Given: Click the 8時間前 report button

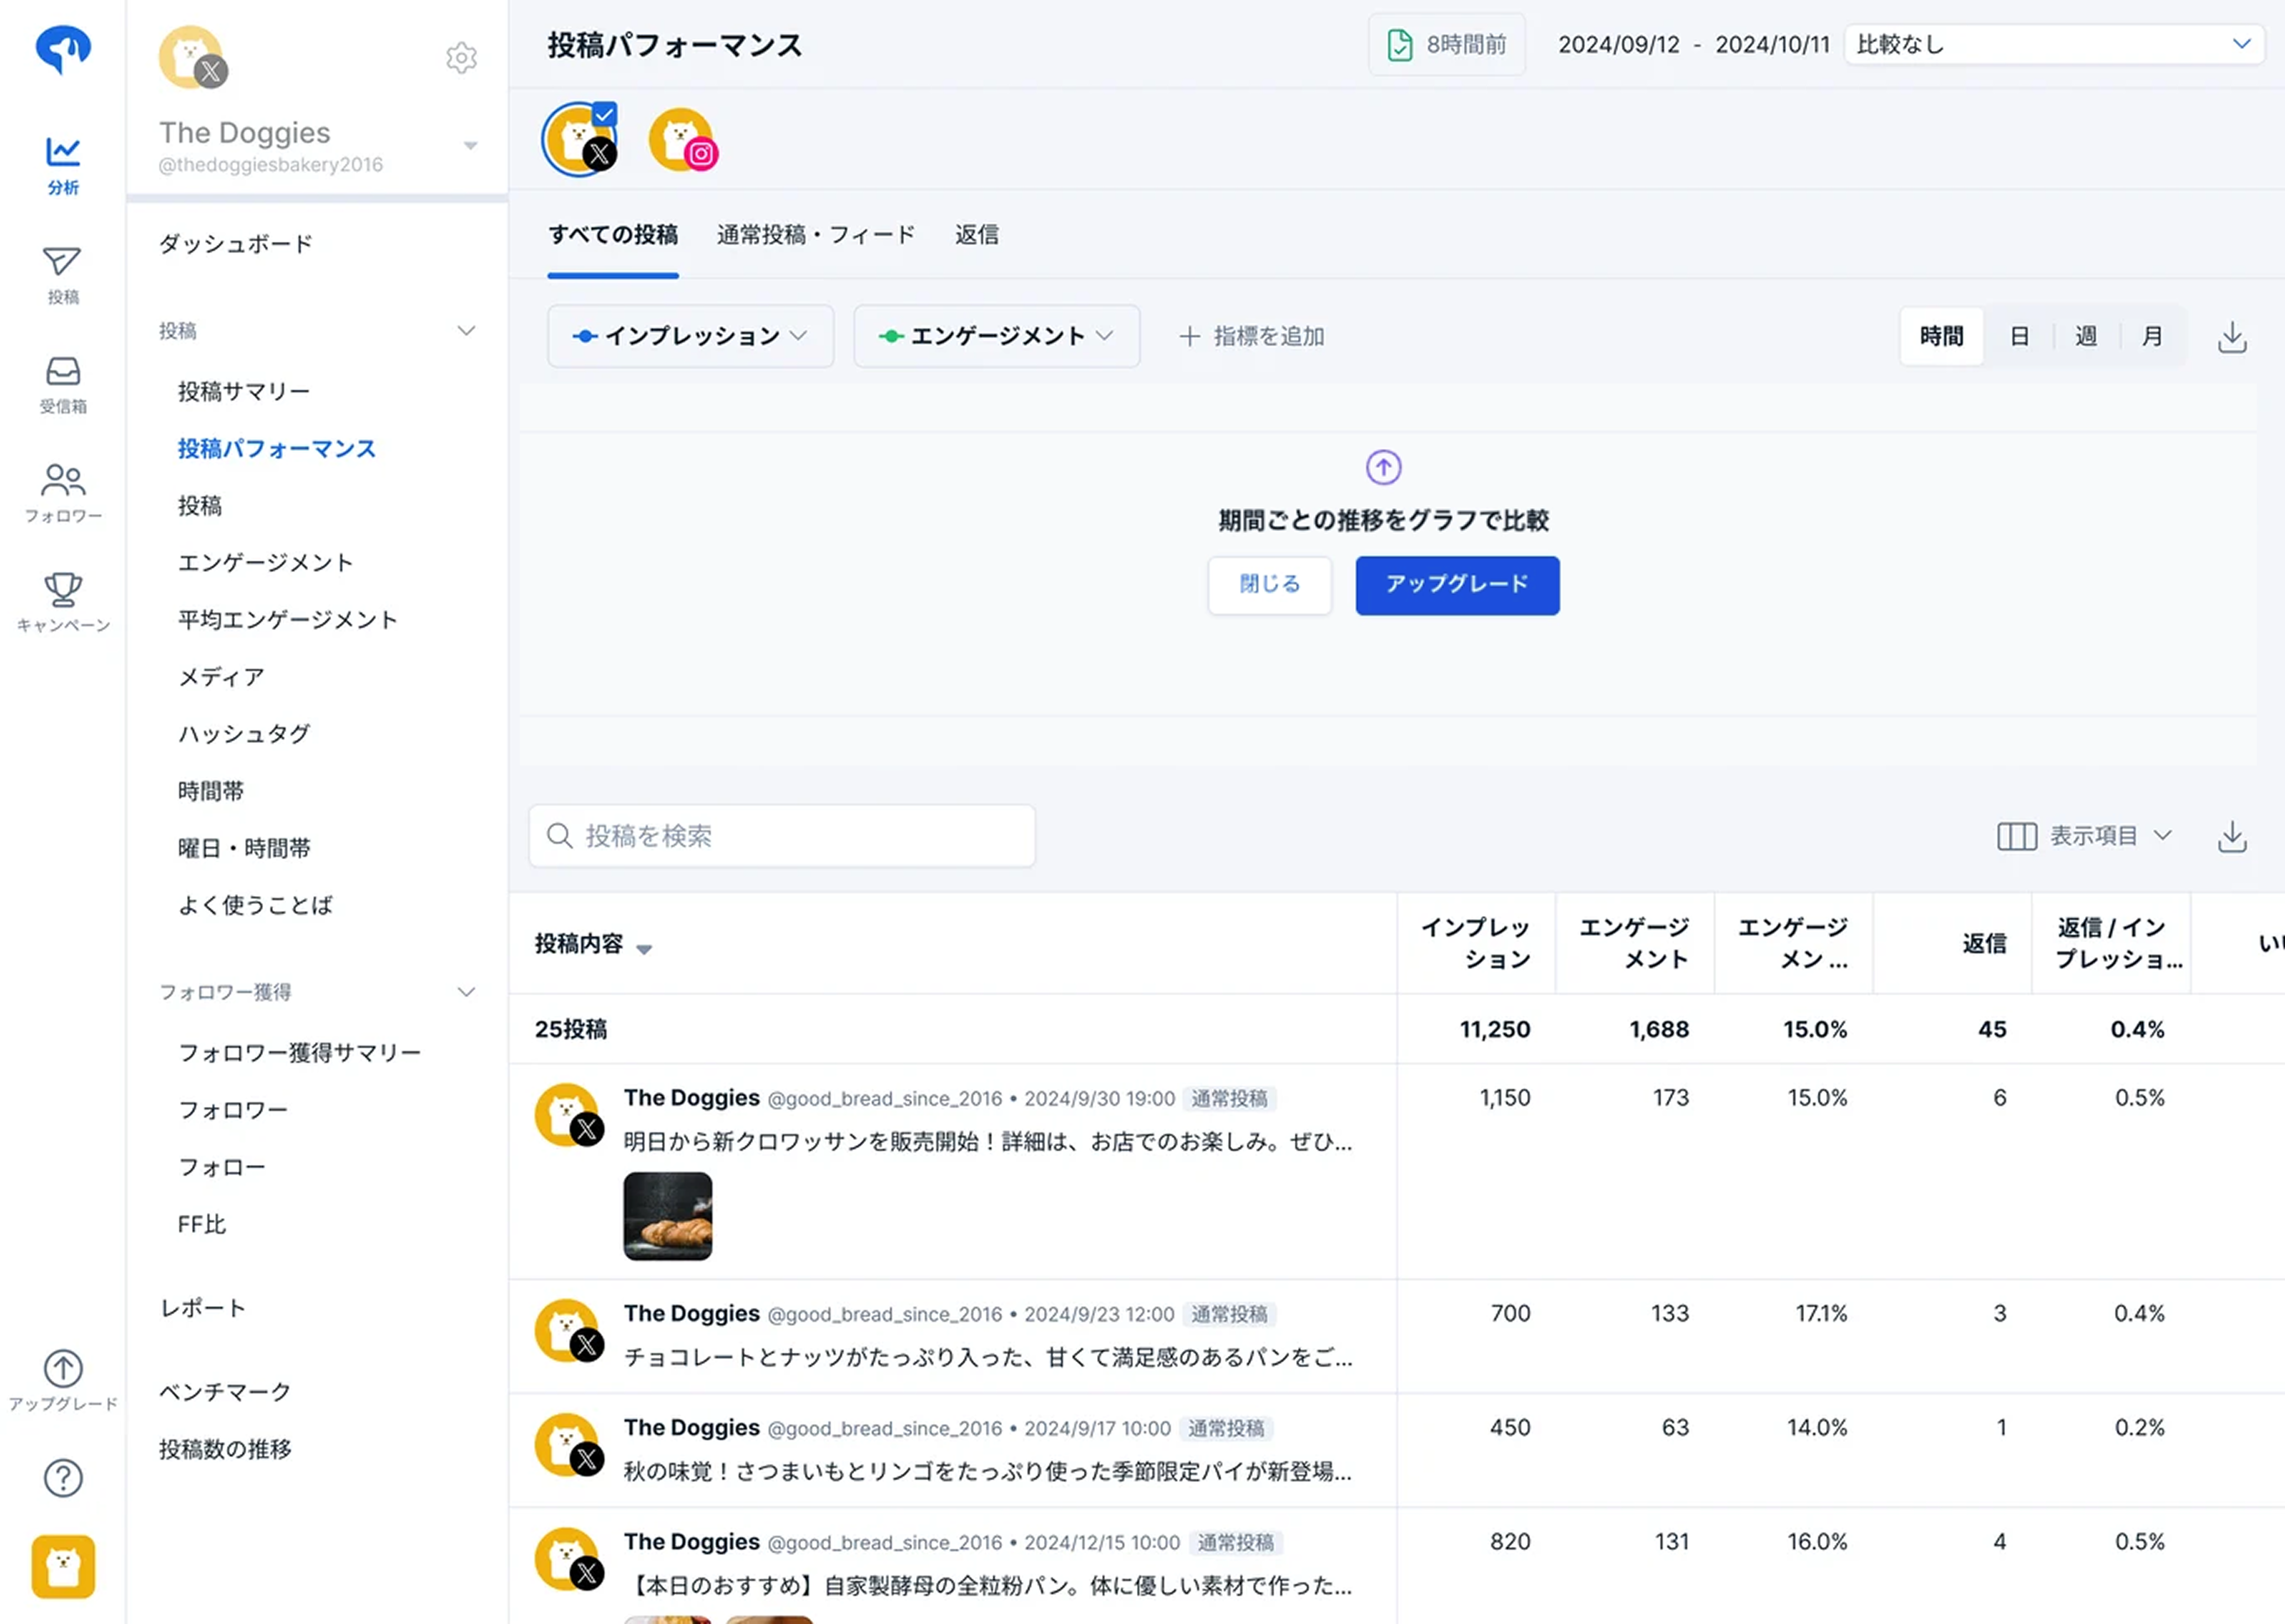Looking at the screenshot, I should (x=1446, y=45).
